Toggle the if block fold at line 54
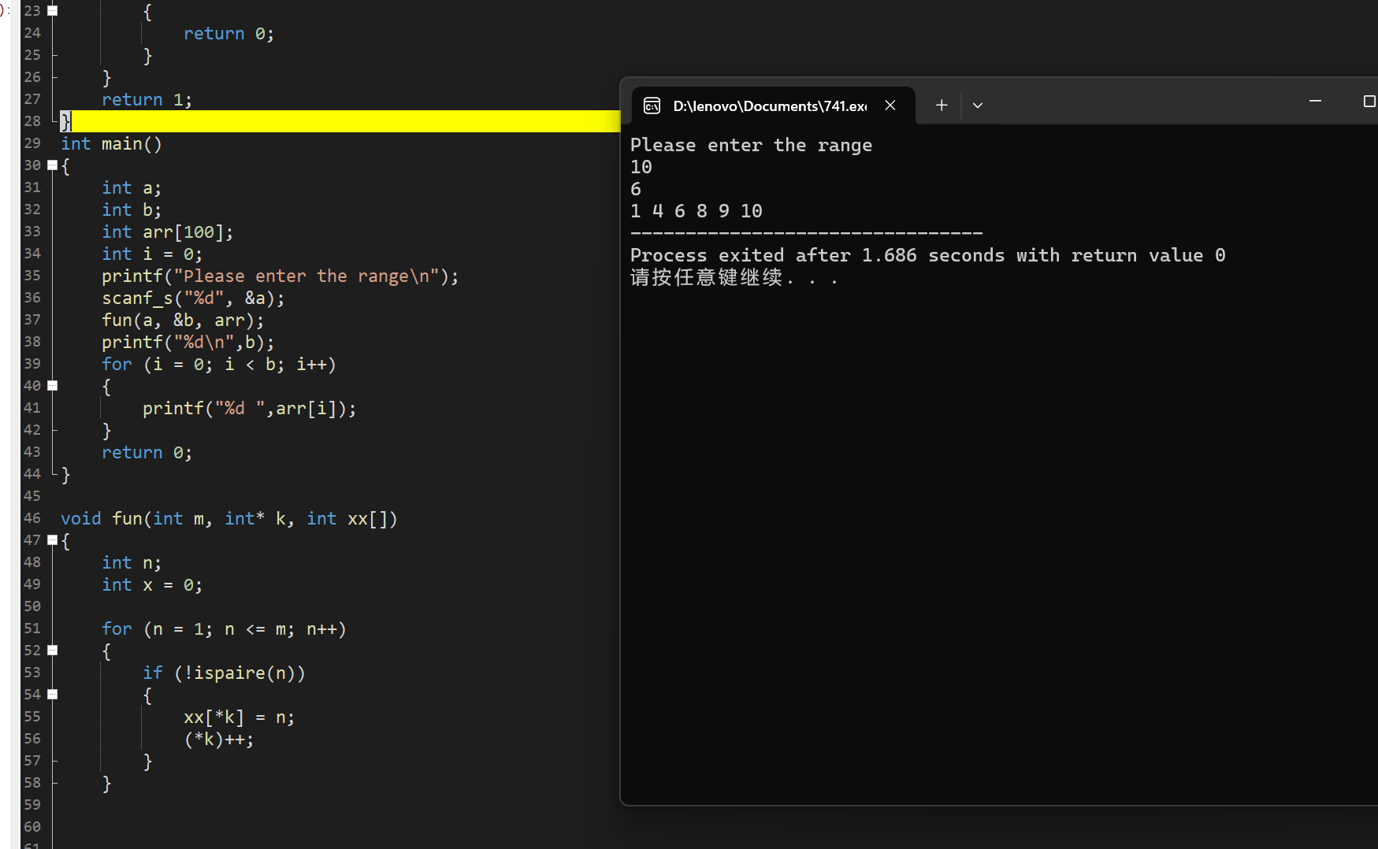The width and height of the screenshot is (1378, 849). [53, 695]
